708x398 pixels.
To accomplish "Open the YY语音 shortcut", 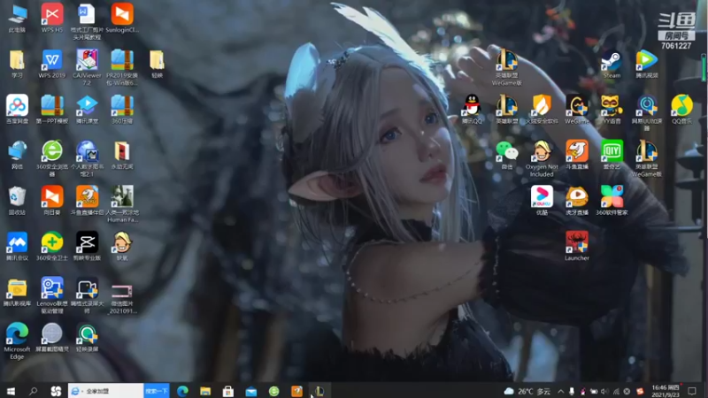I will [x=612, y=109].
